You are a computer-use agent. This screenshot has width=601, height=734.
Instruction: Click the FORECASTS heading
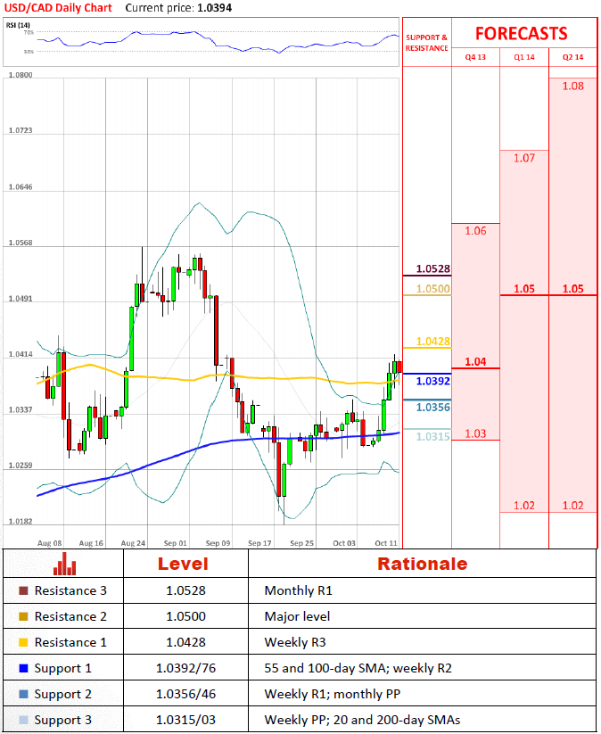coord(521,34)
